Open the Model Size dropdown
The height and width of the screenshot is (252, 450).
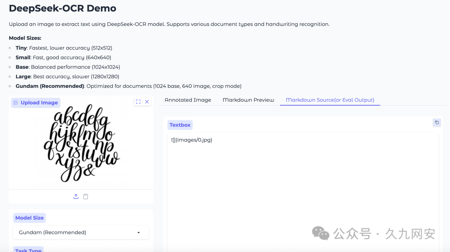click(x=81, y=232)
